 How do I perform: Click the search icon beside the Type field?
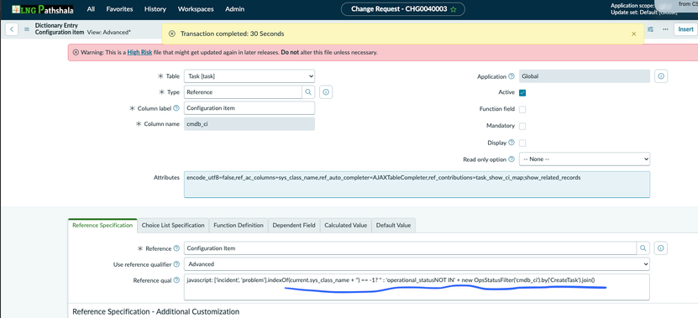(x=308, y=92)
